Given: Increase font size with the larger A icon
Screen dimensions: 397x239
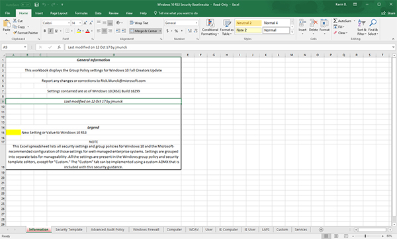Looking at the screenshot, I should [85, 23].
